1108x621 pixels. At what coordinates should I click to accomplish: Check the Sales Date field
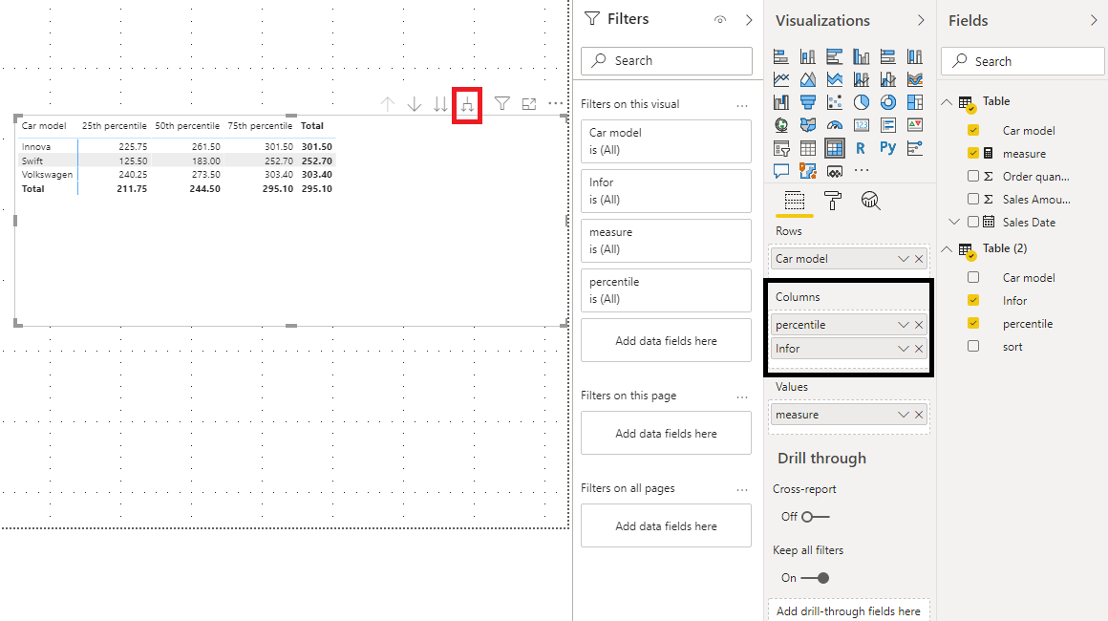973,222
